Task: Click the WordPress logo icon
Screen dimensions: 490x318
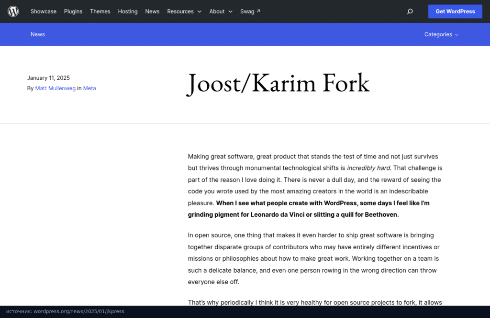Action: [x=13, y=11]
